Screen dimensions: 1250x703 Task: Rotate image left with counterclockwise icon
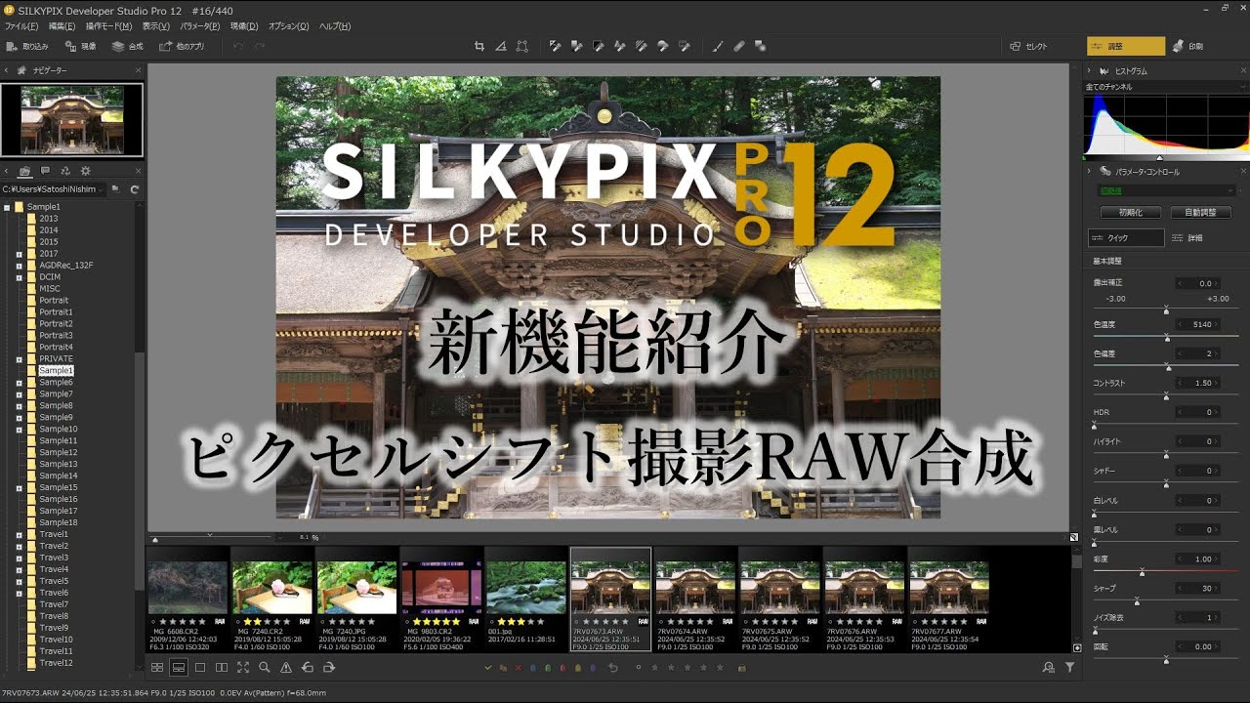(x=308, y=668)
